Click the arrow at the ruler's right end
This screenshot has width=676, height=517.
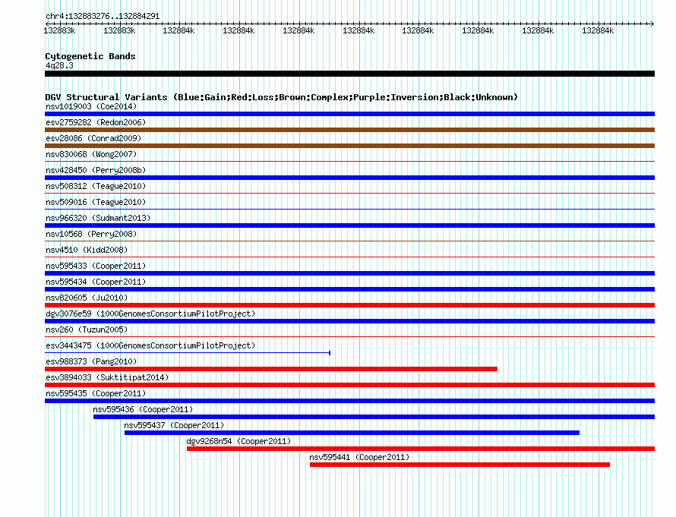tap(652, 24)
